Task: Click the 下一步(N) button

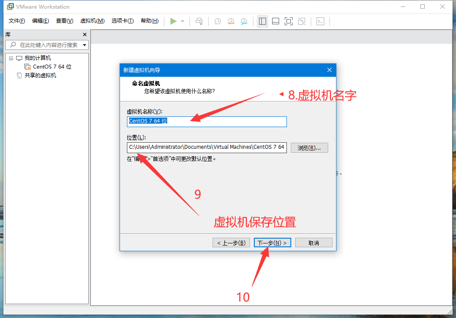Action: 272,243
